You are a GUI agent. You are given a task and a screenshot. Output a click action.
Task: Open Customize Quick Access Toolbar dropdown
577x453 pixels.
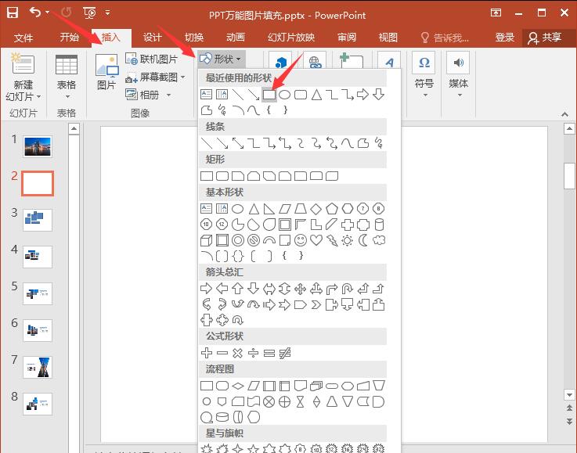pos(107,13)
